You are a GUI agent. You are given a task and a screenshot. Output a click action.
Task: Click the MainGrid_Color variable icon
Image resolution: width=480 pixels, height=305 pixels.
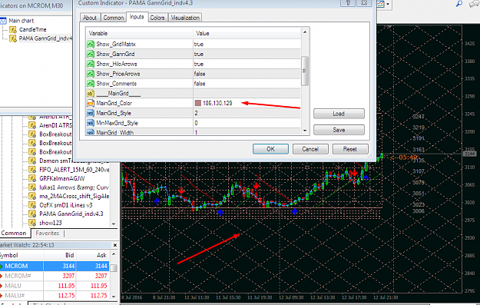[91, 103]
